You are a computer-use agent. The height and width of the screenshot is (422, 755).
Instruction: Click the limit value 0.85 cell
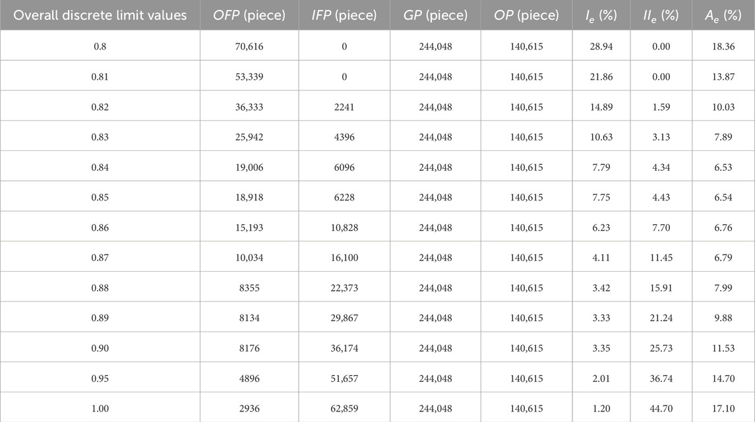coord(100,198)
